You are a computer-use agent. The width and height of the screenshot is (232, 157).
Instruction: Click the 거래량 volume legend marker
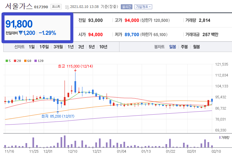(x=220, y=137)
